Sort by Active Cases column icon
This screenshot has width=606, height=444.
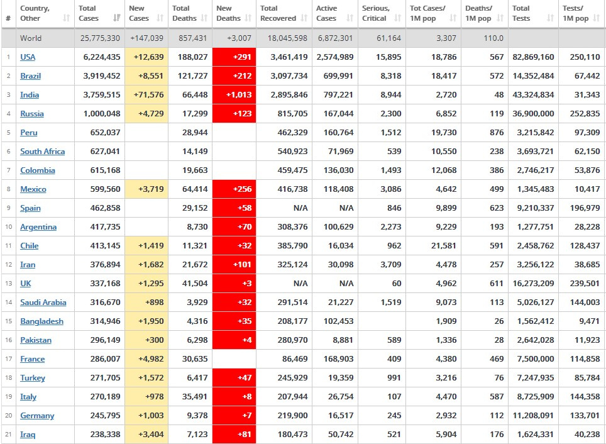point(350,18)
